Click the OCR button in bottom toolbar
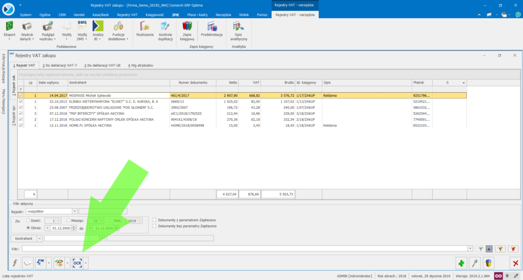523x280 pixels. pyautogui.click(x=77, y=263)
